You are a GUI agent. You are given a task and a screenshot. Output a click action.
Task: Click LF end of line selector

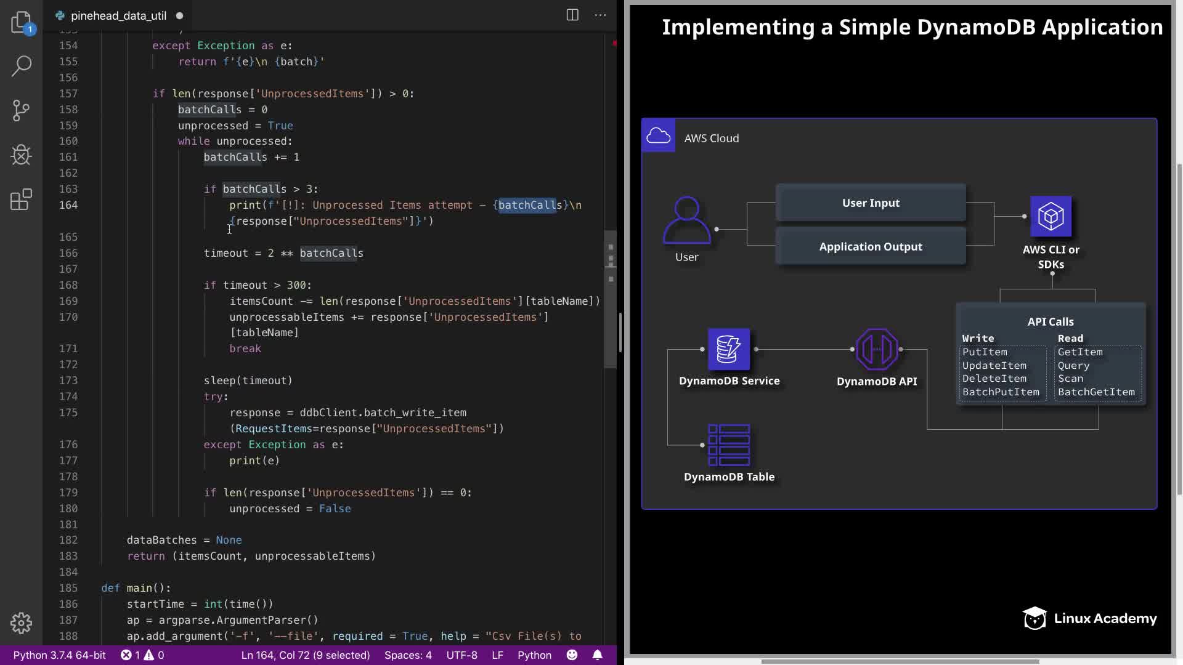pos(497,655)
